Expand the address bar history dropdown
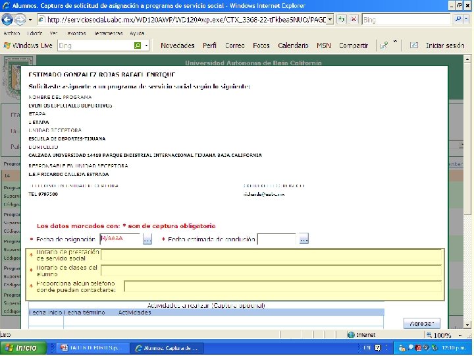Screen dimensions: 474x356 pos(330,20)
